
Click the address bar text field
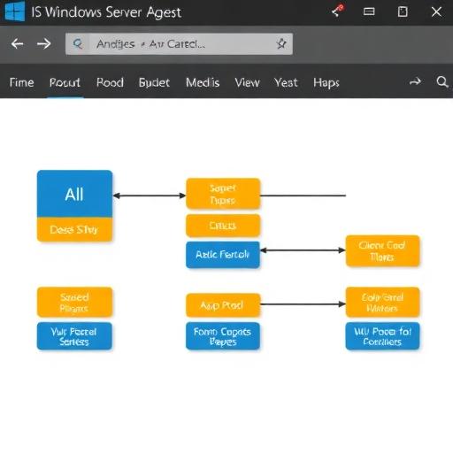pos(179,44)
